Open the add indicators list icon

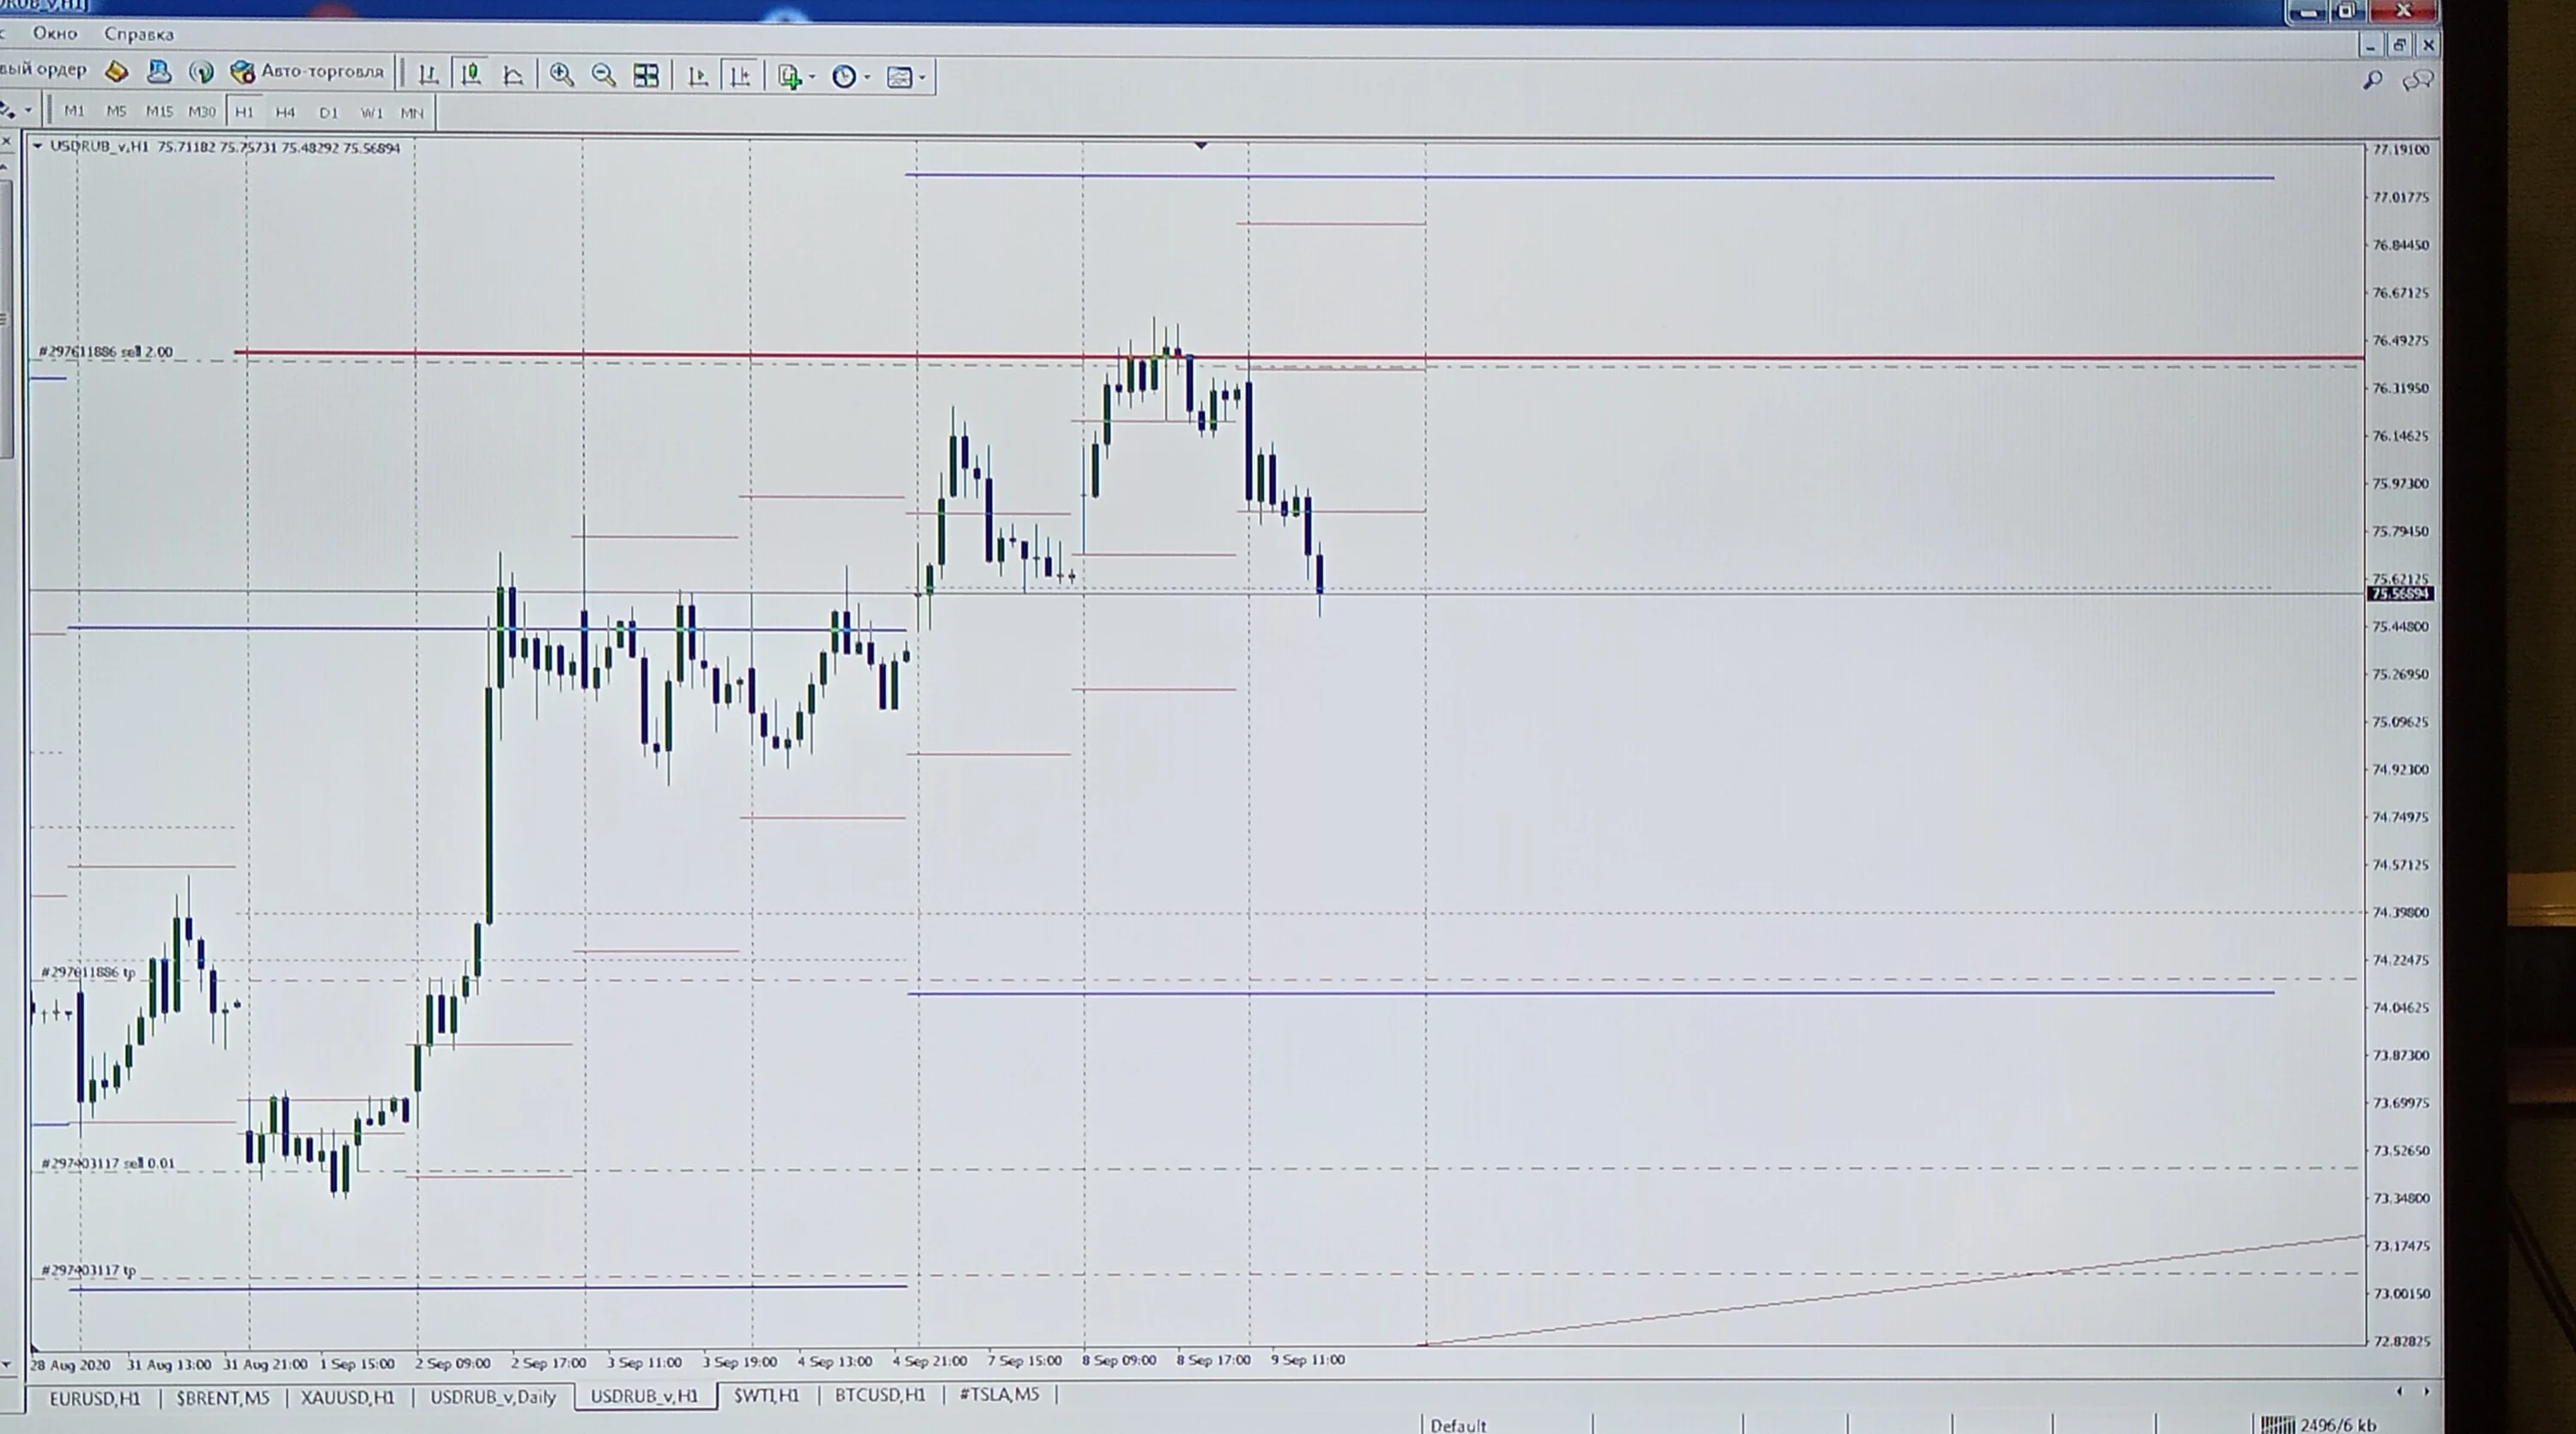pyautogui.click(x=789, y=77)
